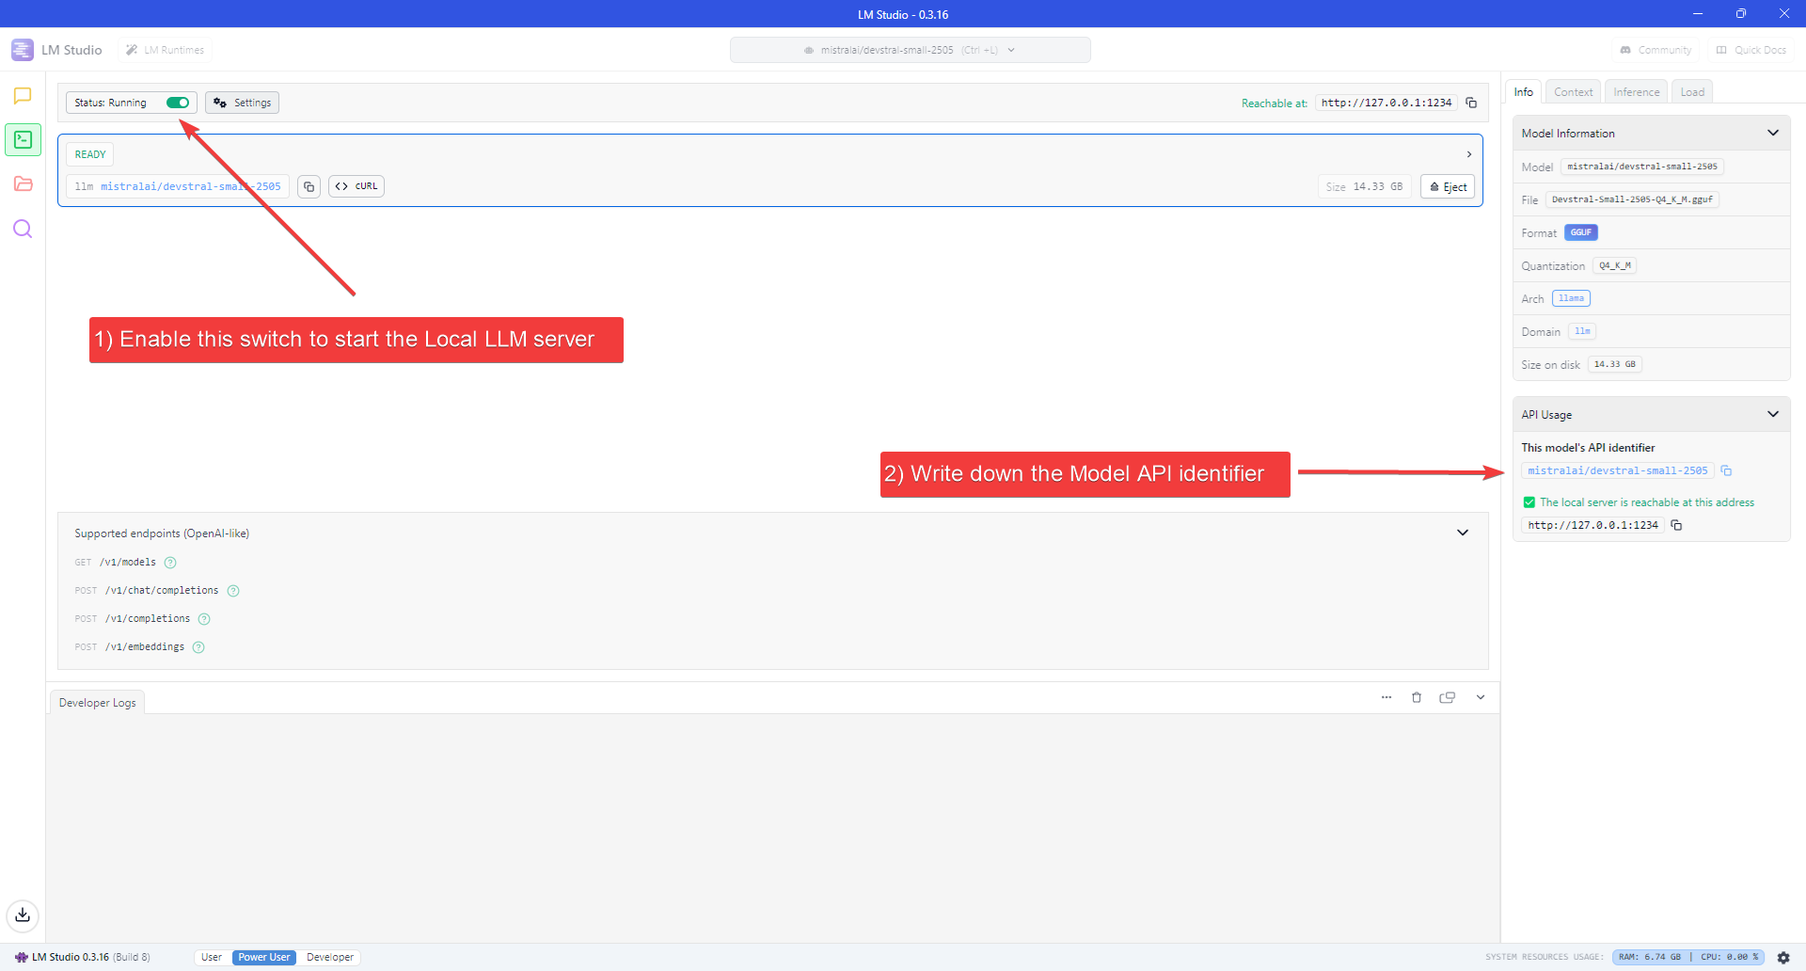Toggle the local server reachable checkbox
Viewport: 1806px width, 971px height.
(1529, 502)
